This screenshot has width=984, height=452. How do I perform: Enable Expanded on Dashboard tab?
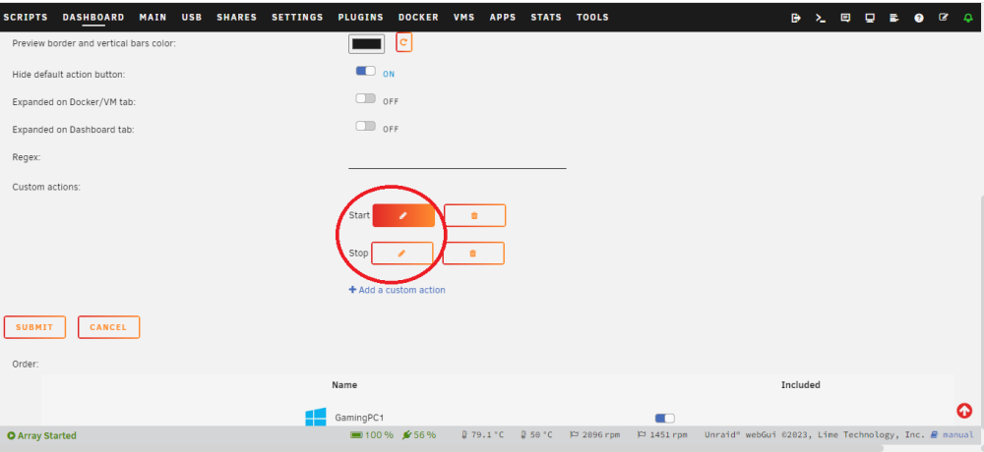tap(365, 126)
